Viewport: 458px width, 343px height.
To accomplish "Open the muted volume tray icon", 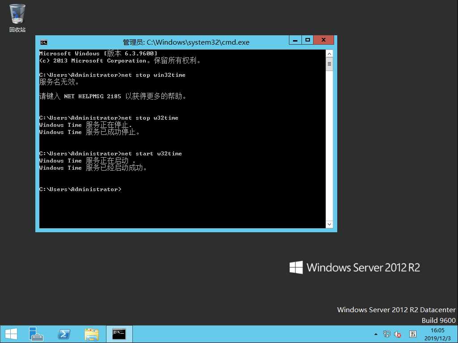I will 398,334.
